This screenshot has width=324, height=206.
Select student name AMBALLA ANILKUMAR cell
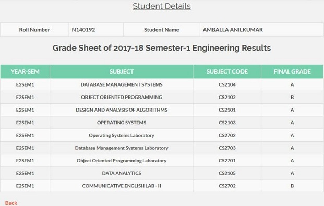tap(261, 30)
